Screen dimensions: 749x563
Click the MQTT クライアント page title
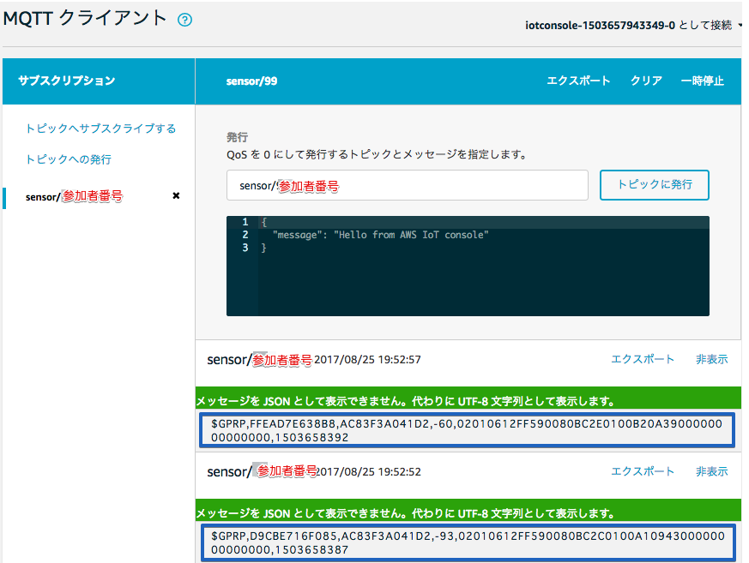click(x=85, y=19)
